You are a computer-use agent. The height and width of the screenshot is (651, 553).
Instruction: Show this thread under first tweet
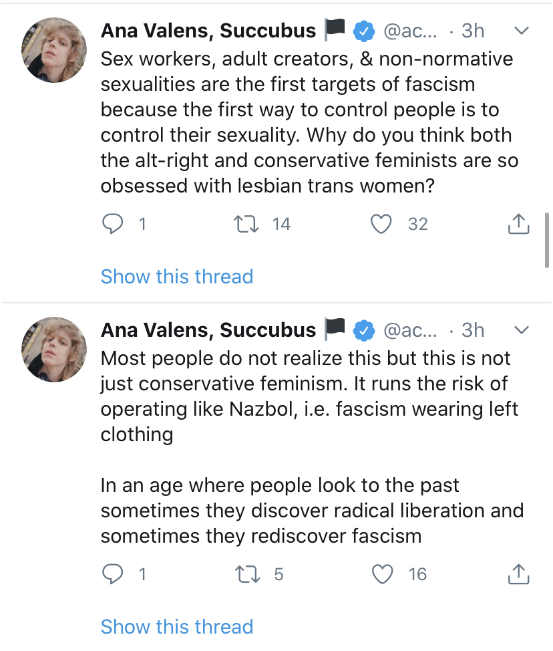point(177,277)
